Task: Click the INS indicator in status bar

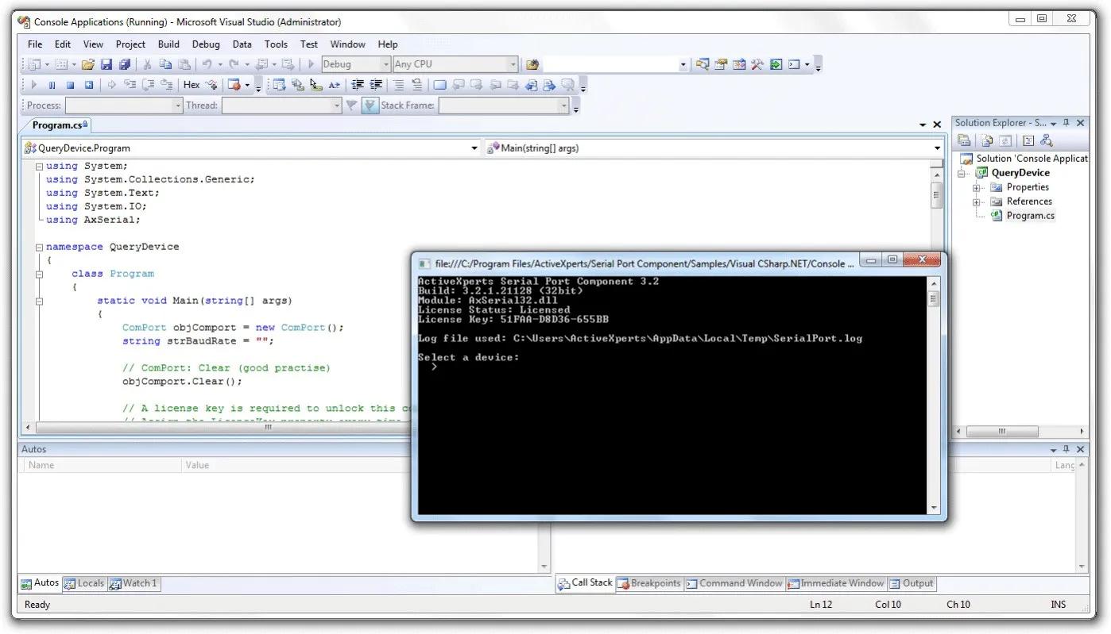Action: [x=1059, y=605]
